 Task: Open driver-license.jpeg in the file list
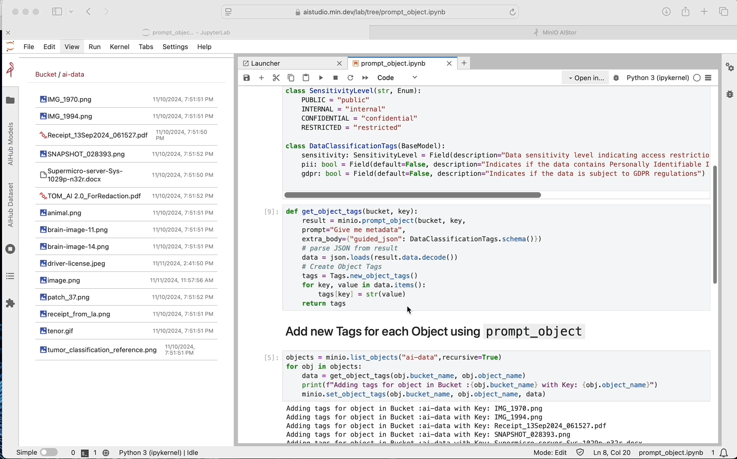click(76, 263)
